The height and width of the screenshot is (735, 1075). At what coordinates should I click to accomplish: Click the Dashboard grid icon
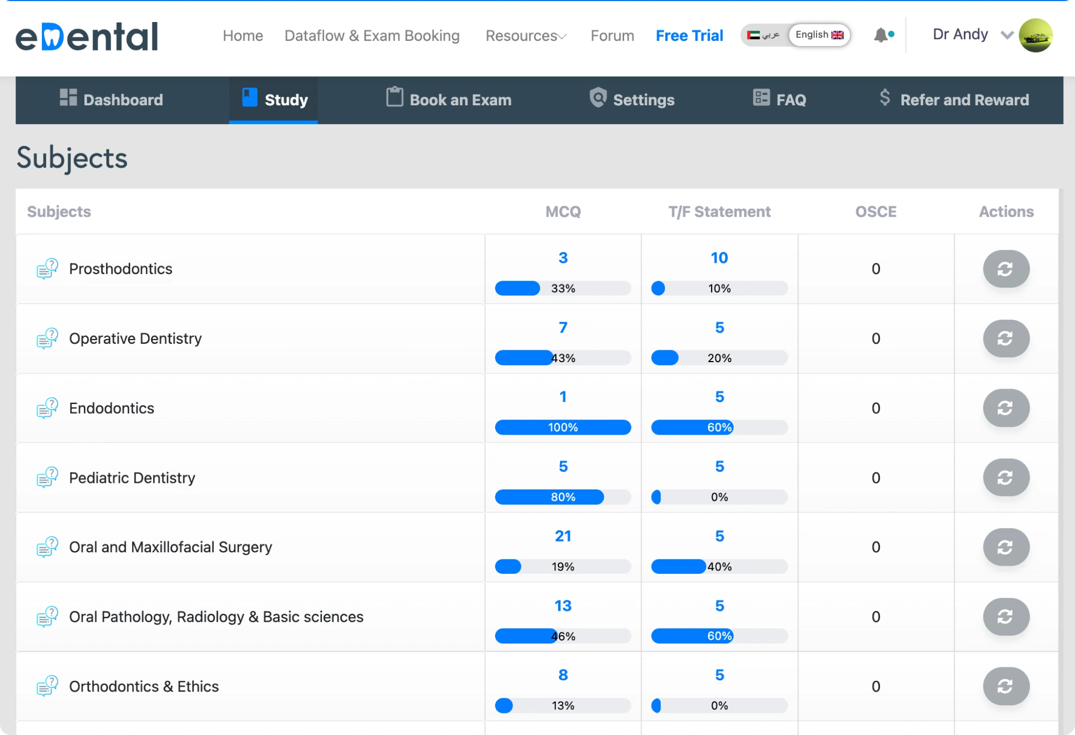(68, 97)
